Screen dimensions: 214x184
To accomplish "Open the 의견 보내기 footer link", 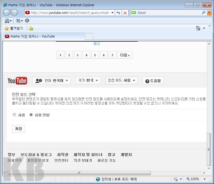I will click(x=83, y=161).
